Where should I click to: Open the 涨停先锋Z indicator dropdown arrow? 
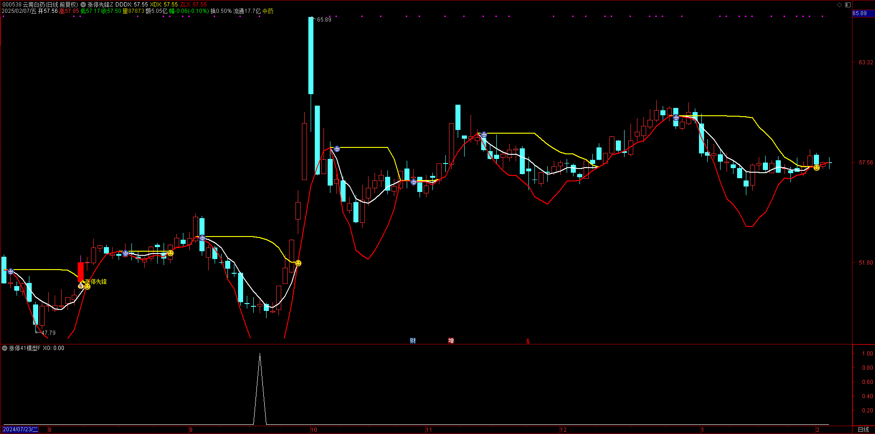[x=83, y=5]
